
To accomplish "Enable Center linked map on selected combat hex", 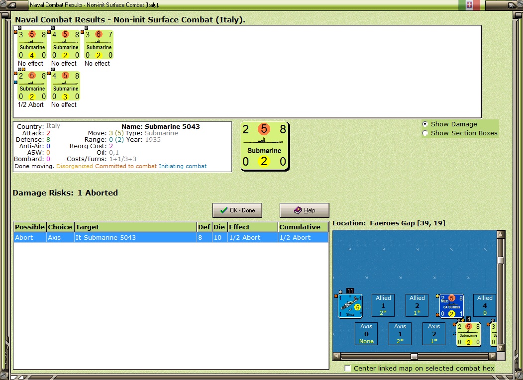I will [347, 369].
